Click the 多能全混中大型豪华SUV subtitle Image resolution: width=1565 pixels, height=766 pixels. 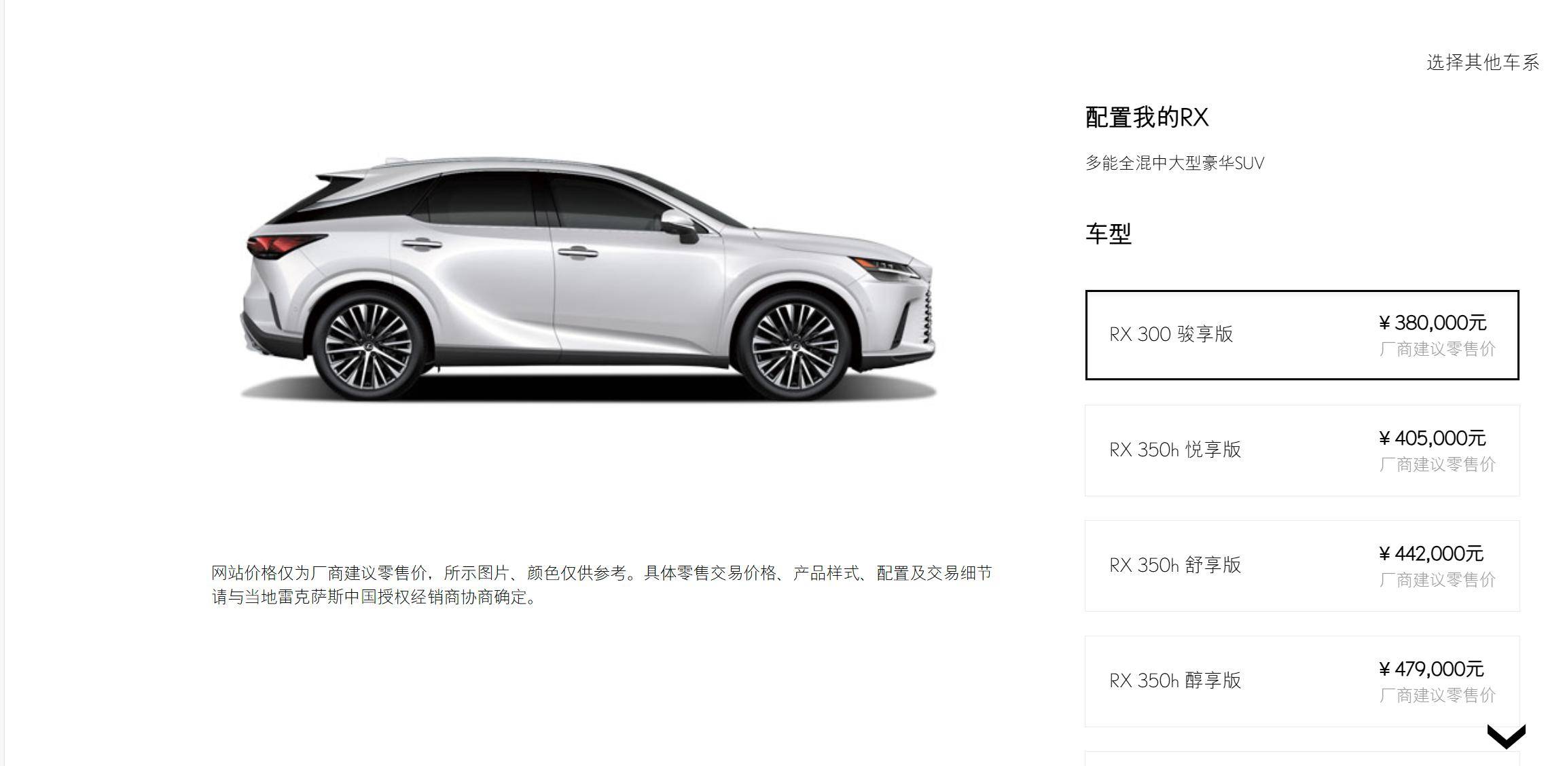pos(1174,163)
